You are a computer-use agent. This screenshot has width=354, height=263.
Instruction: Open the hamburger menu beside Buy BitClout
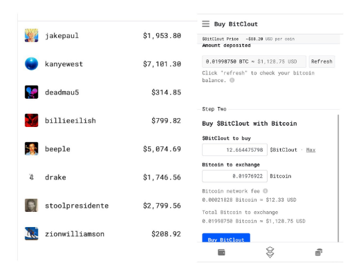click(205, 24)
